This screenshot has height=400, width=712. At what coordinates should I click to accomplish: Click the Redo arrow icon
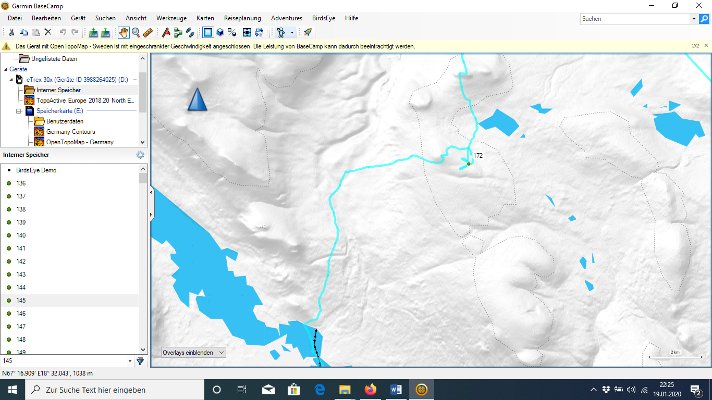pyautogui.click(x=75, y=32)
